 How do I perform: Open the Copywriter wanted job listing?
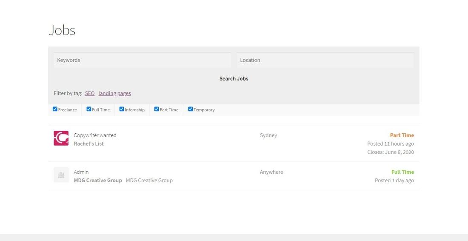[95, 135]
